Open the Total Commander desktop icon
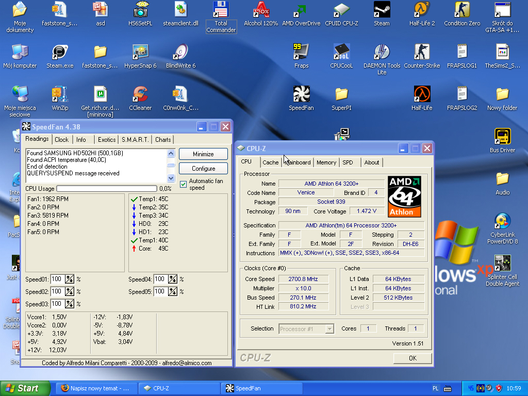Image resolution: width=528 pixels, height=396 pixels. tap(221, 11)
